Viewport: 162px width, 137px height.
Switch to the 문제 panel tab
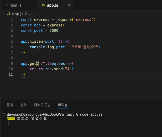10,105
